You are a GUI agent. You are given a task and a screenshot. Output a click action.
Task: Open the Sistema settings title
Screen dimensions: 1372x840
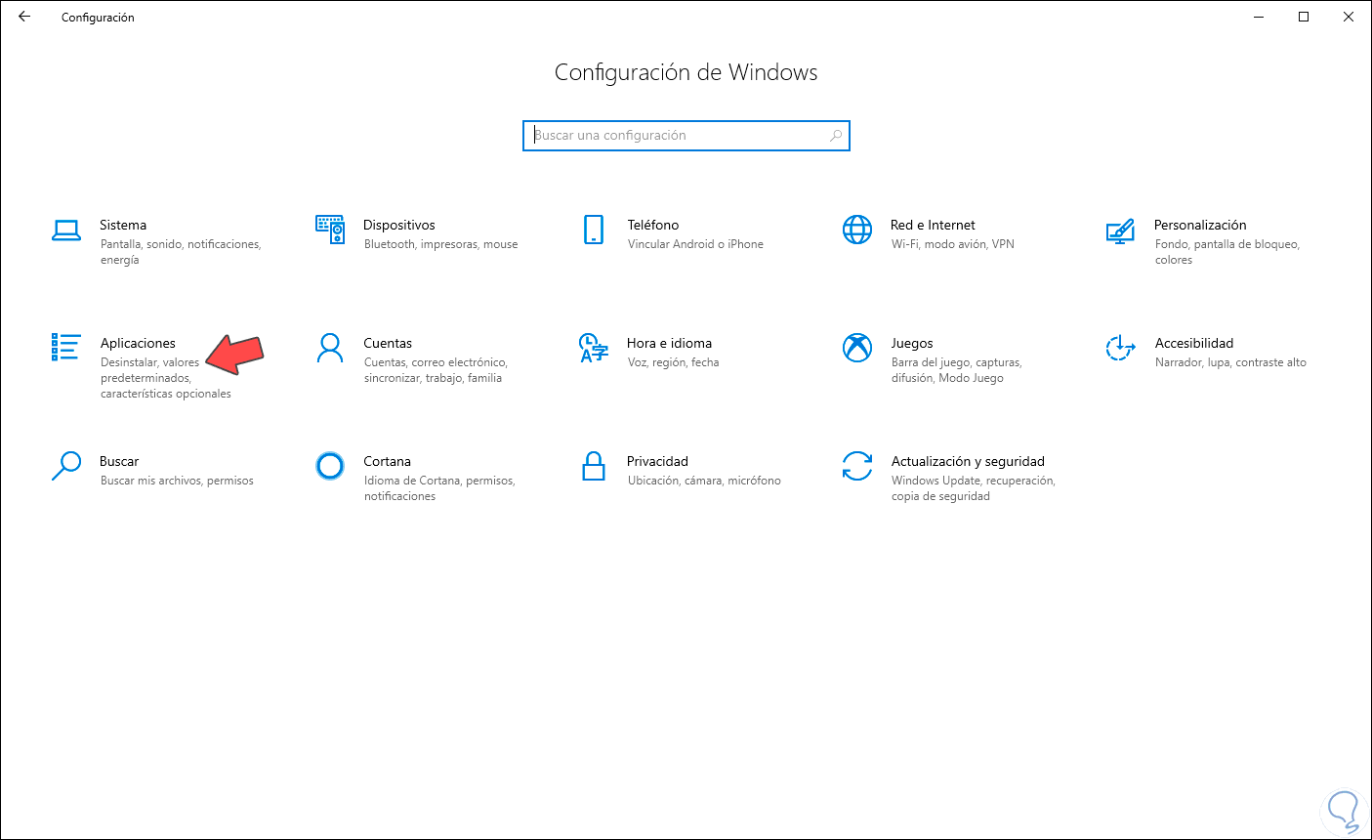[x=123, y=225]
